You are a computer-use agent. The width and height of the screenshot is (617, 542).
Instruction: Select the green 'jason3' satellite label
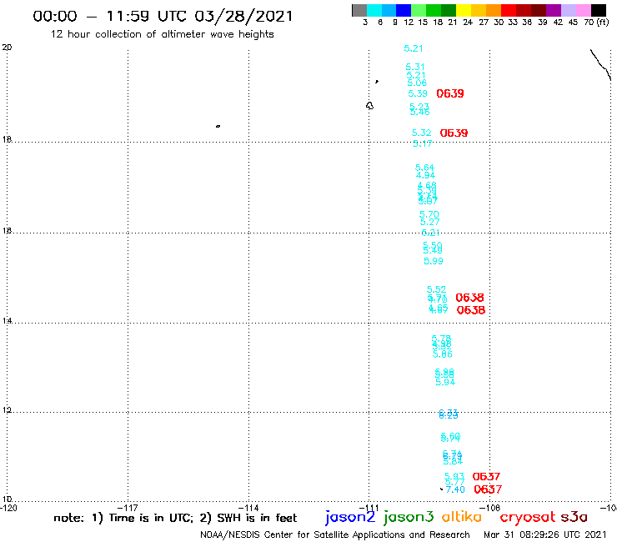click(409, 517)
